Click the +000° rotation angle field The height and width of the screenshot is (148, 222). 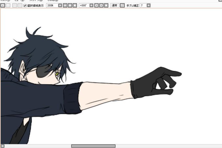pyautogui.click(x=84, y=6)
